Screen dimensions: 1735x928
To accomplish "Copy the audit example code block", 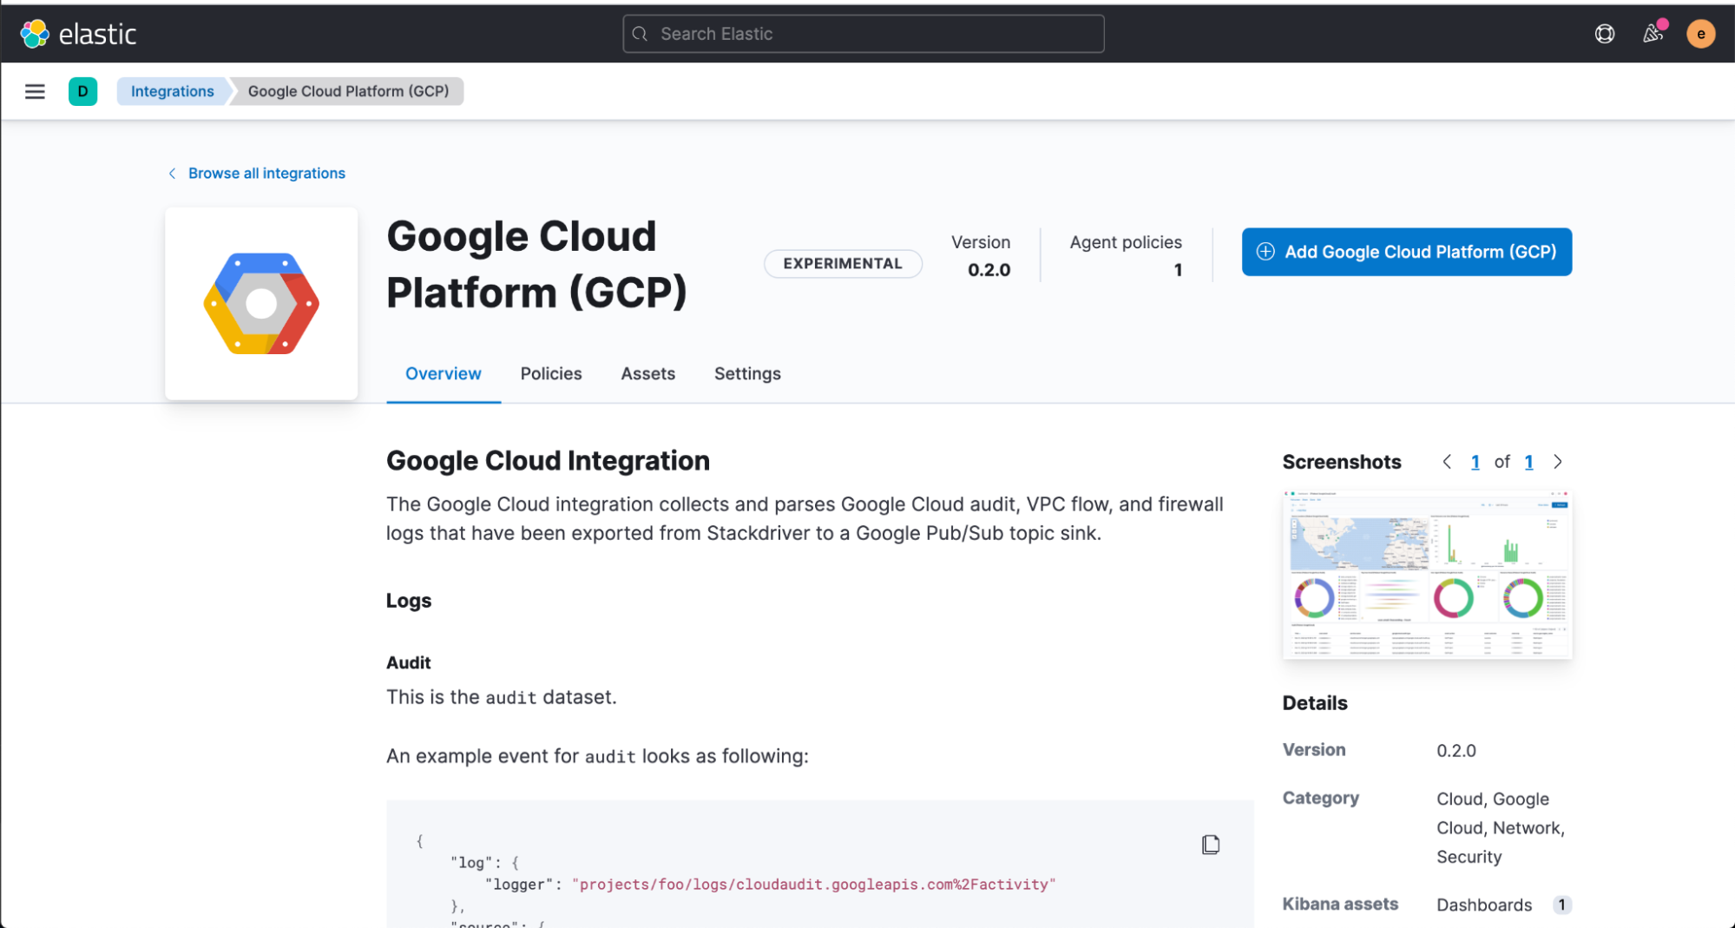I will [x=1211, y=845].
